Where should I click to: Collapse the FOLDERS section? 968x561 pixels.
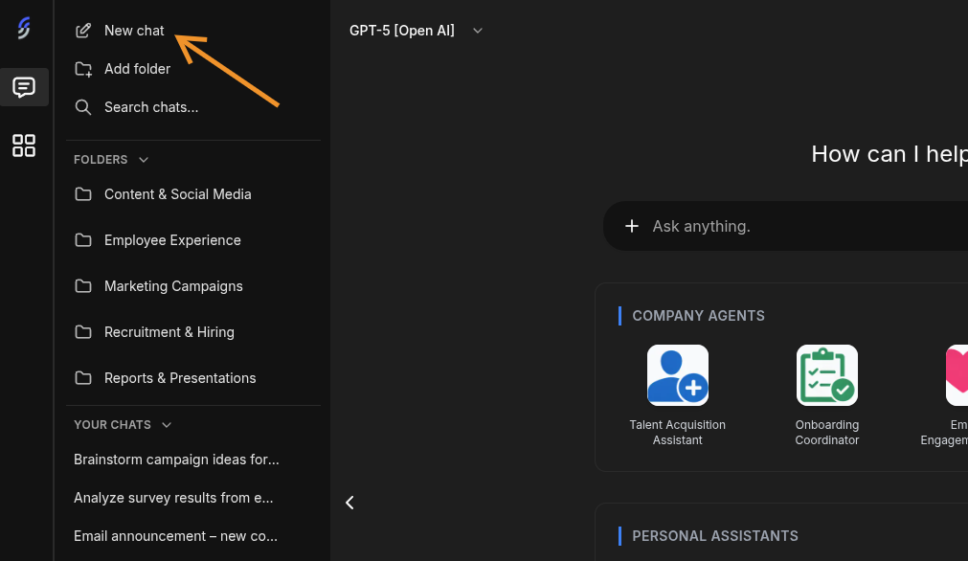tap(144, 160)
